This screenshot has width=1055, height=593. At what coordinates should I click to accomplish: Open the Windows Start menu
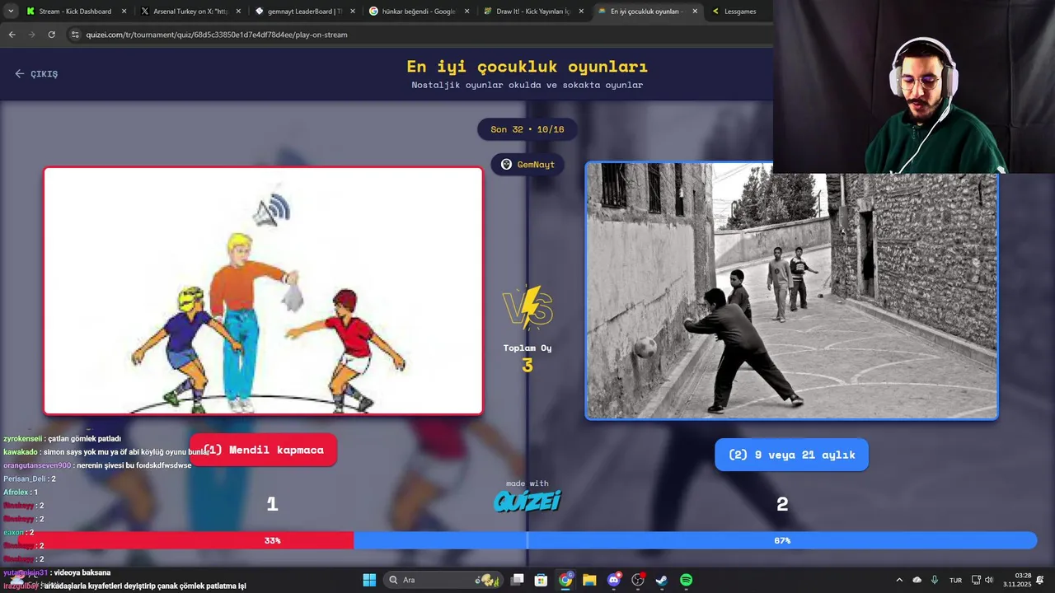(x=369, y=580)
